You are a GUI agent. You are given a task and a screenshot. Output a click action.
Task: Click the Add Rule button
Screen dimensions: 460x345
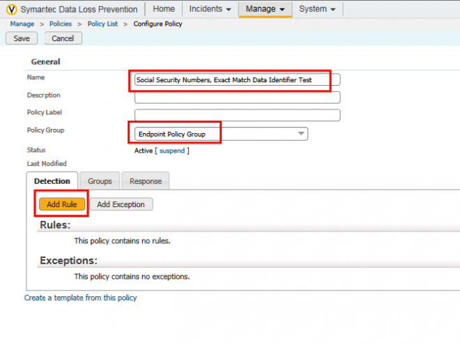[x=62, y=204]
